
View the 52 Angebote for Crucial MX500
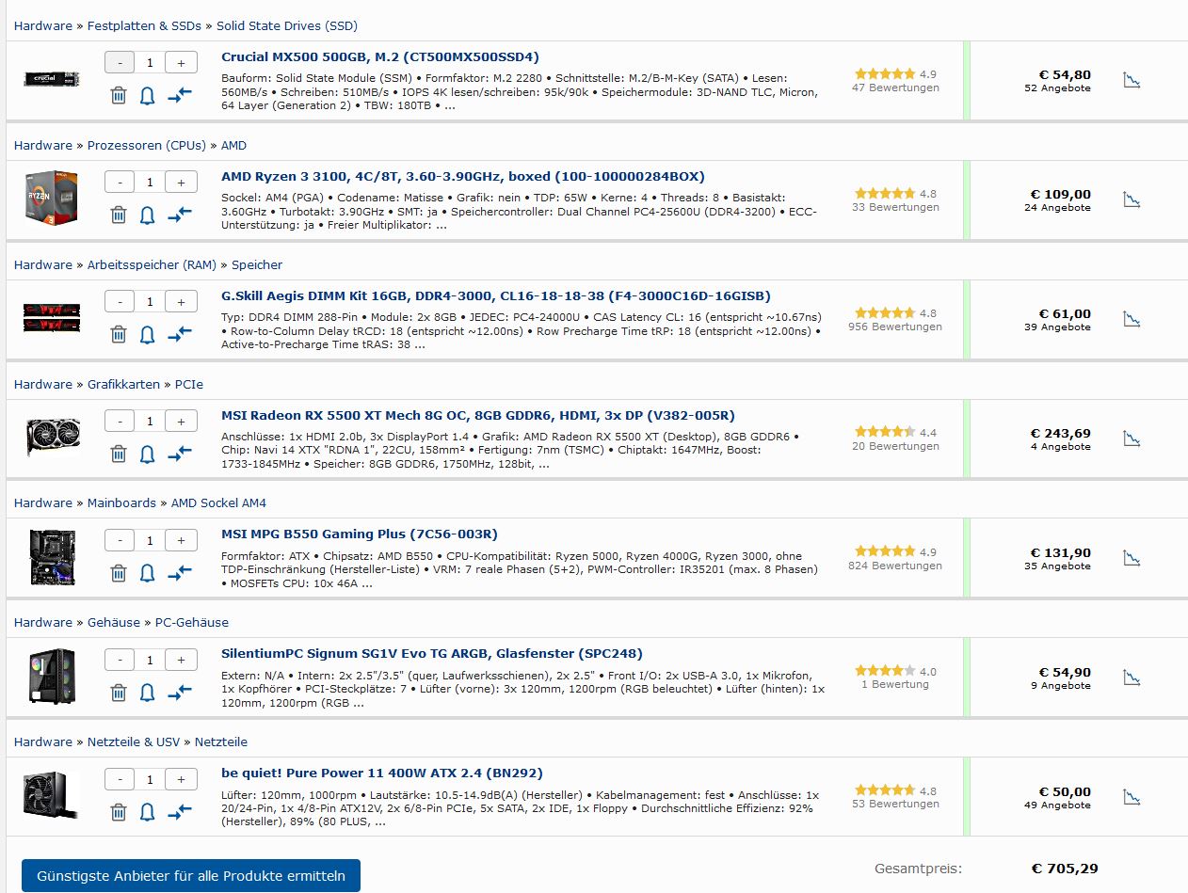(1057, 88)
